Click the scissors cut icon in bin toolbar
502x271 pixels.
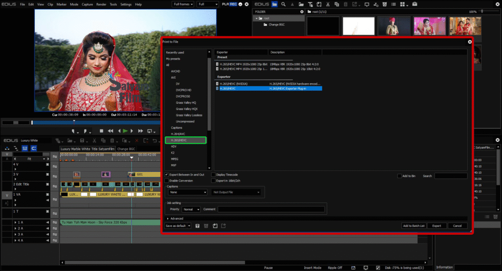point(328,4)
